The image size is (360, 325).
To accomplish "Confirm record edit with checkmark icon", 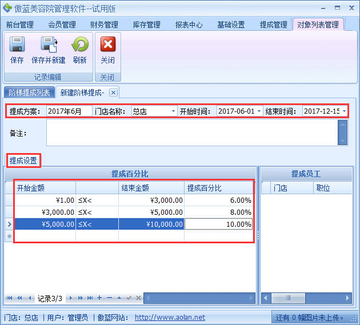I will tap(129, 298).
